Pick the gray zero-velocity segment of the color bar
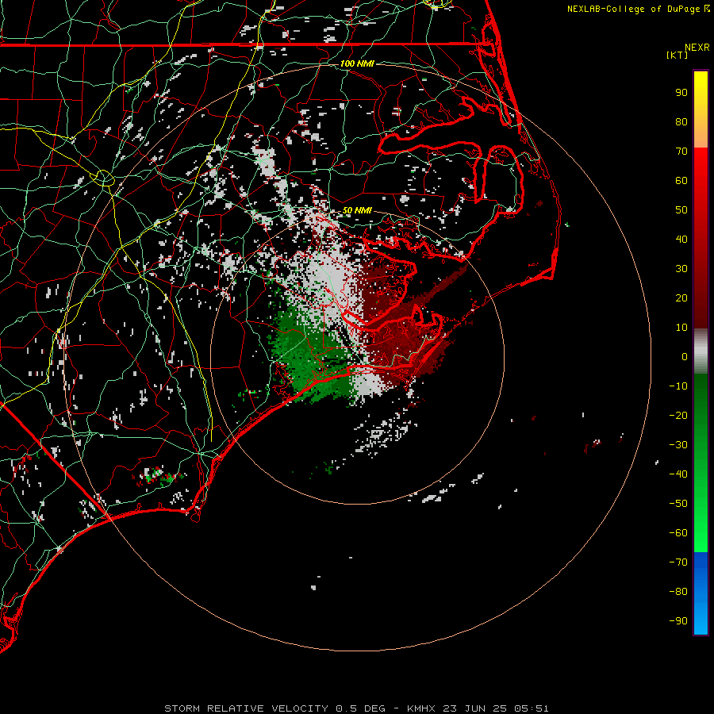Screen dimensions: 714x714 701,351
